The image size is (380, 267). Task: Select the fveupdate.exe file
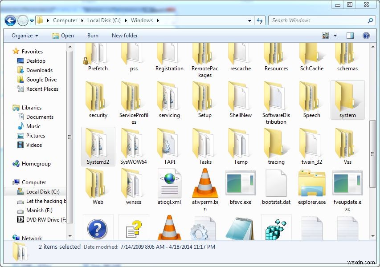[347, 190]
